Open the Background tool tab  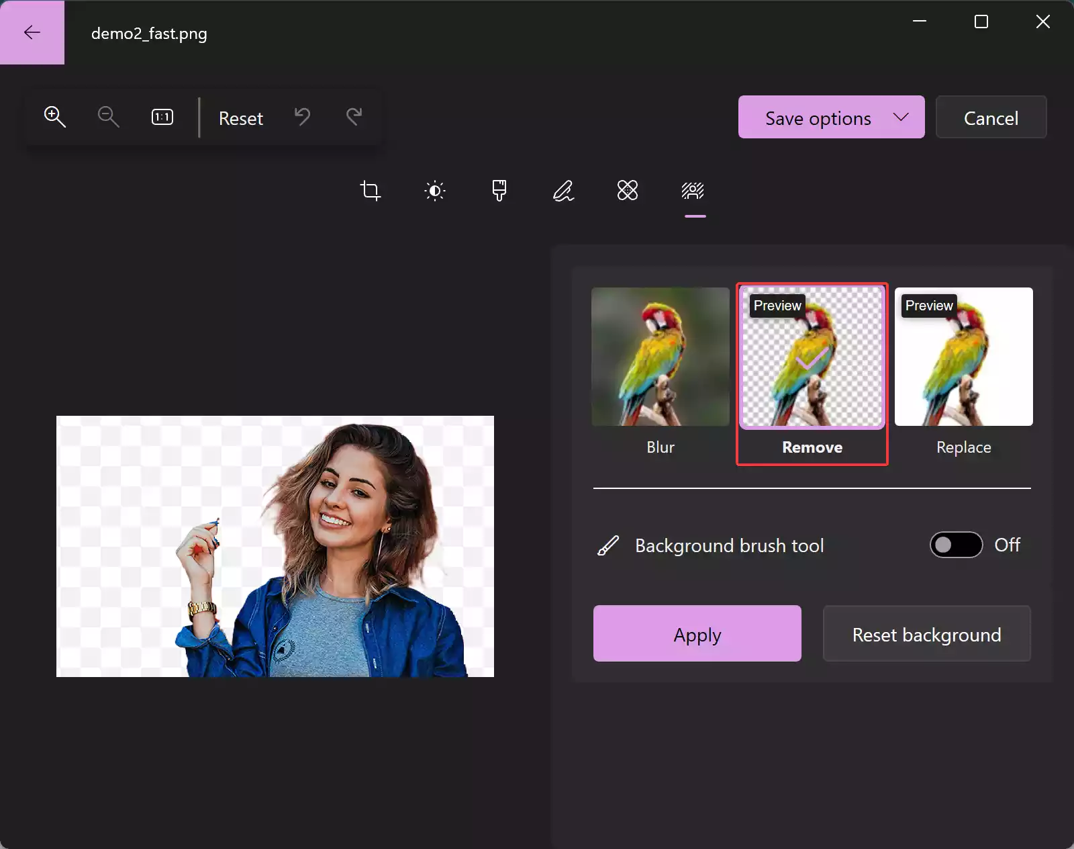pyautogui.click(x=693, y=191)
